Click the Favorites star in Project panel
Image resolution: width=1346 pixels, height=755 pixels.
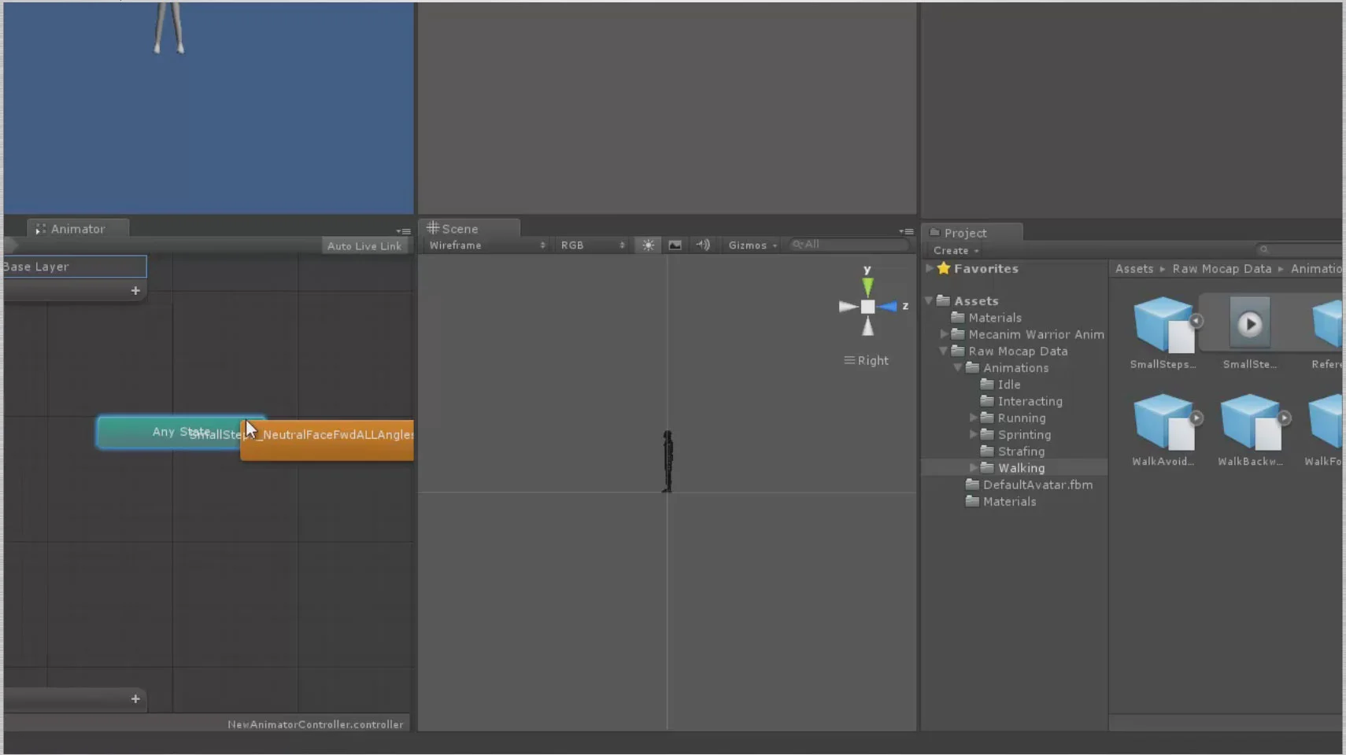pyautogui.click(x=944, y=268)
